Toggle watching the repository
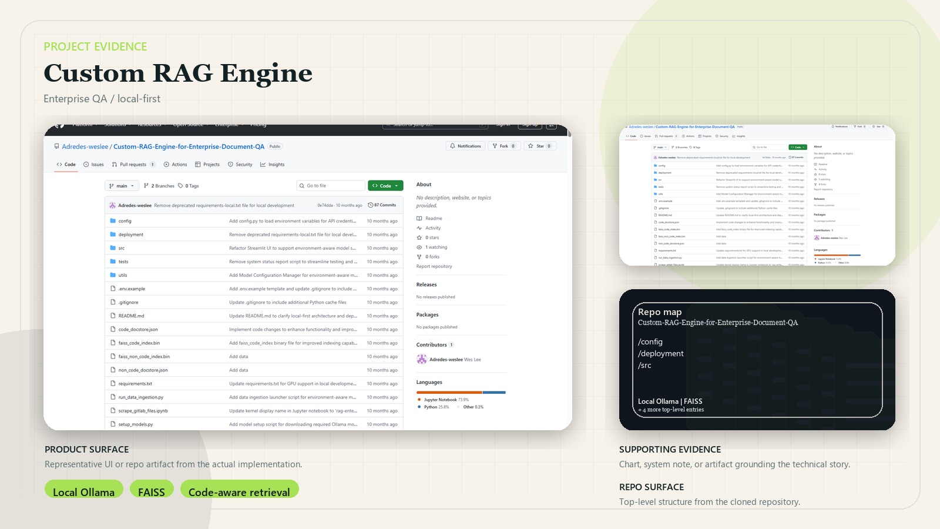 click(436, 247)
